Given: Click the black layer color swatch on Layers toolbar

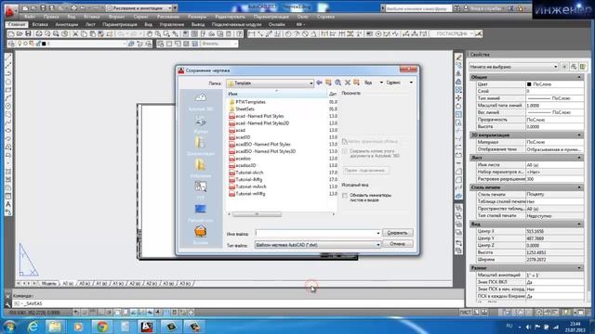Looking at the screenshot, I should (x=44, y=44).
